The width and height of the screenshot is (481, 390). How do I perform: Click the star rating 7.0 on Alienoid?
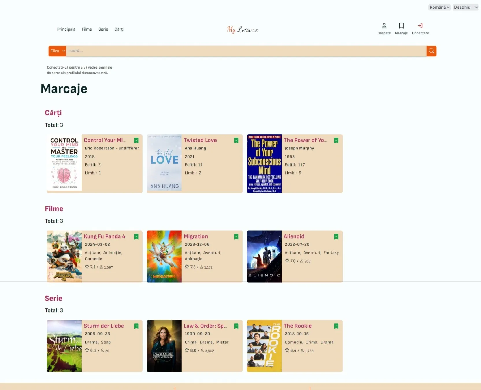[x=290, y=261]
